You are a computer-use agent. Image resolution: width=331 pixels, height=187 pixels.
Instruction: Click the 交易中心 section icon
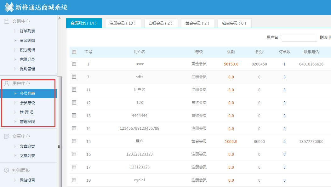click(6, 21)
